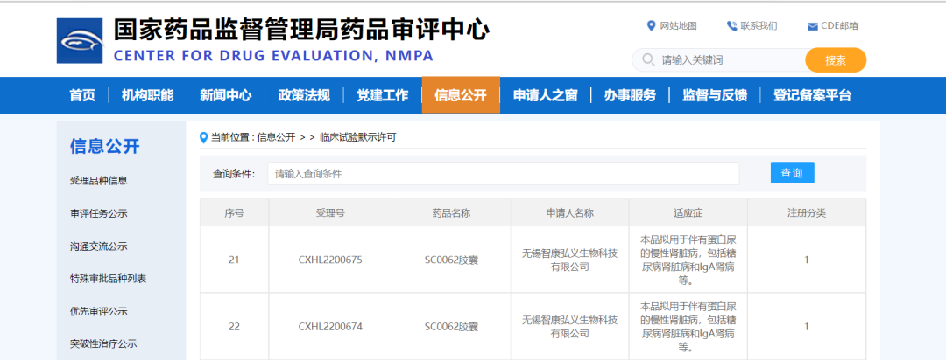Open the 首页 navigation item

(x=82, y=95)
